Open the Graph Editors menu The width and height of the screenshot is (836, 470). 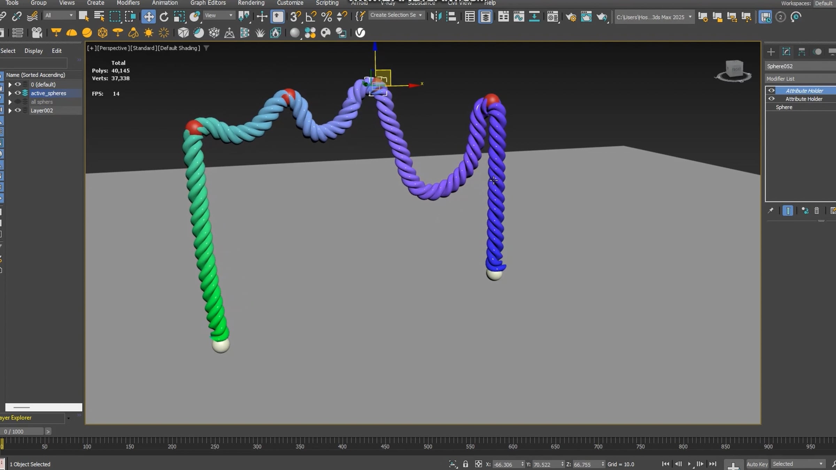(208, 3)
